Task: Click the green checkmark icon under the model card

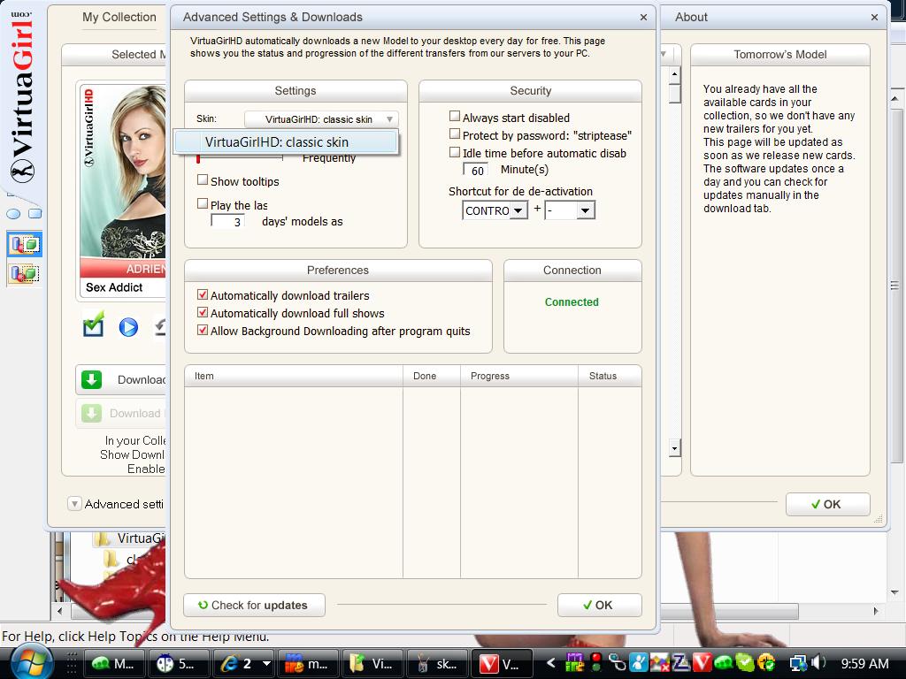Action: [x=93, y=324]
